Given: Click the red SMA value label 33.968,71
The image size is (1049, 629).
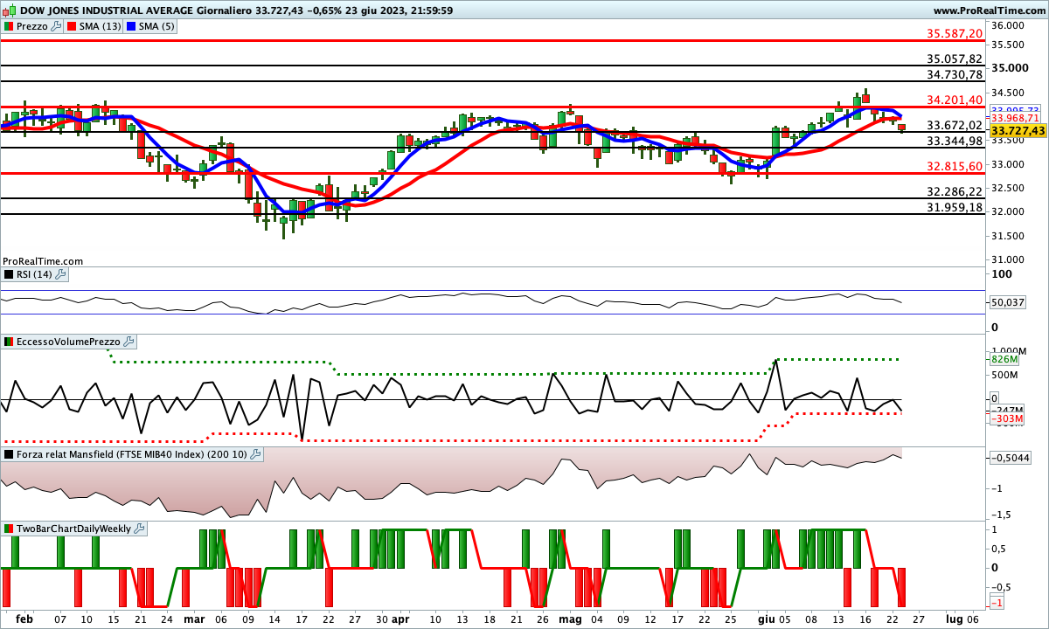Looking at the screenshot, I should [1016, 118].
